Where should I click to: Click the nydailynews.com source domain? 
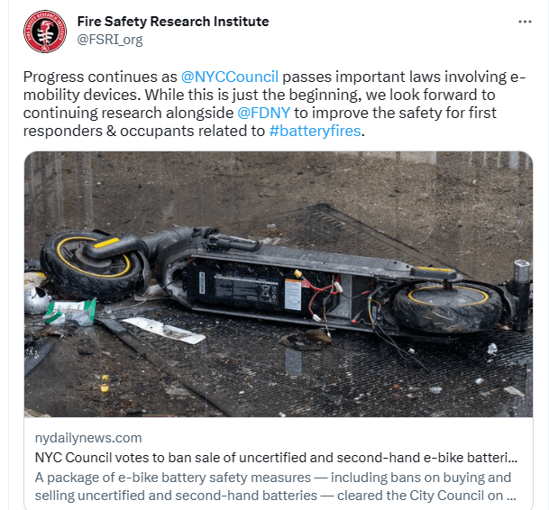tap(88, 438)
